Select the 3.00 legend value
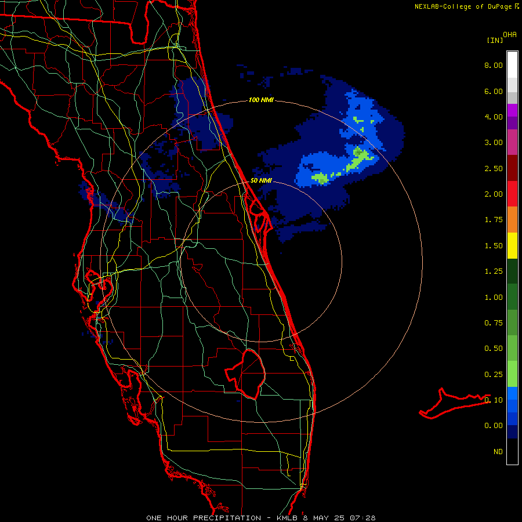This screenshot has width=522, height=522. pyautogui.click(x=494, y=143)
